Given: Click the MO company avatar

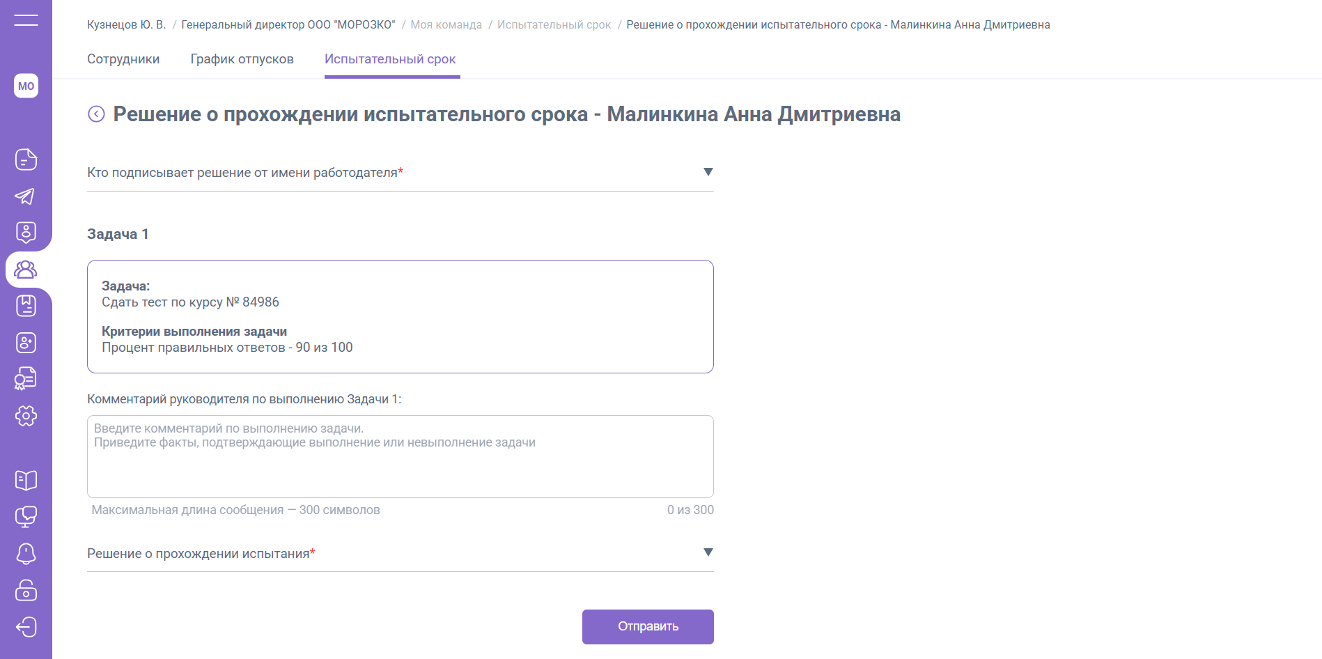Looking at the screenshot, I should 26,86.
